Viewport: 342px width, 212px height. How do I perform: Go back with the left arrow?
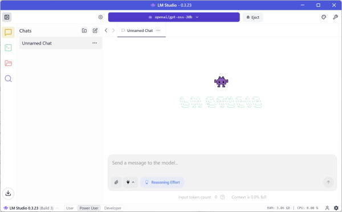106,31
